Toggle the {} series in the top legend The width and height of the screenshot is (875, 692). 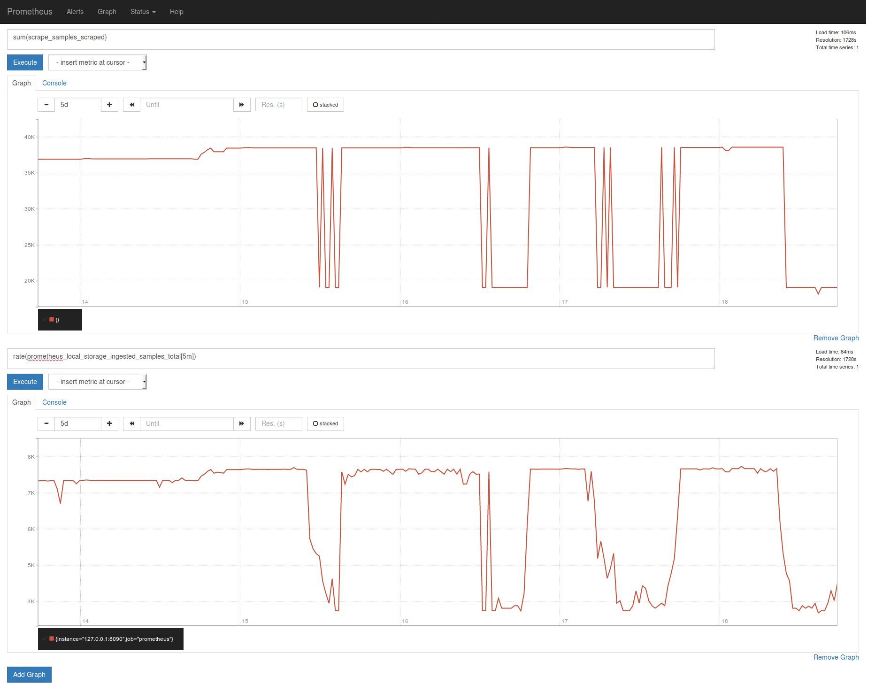click(58, 320)
